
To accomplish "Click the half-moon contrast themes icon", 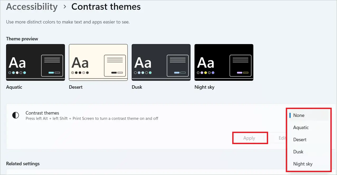I will tap(15, 115).
